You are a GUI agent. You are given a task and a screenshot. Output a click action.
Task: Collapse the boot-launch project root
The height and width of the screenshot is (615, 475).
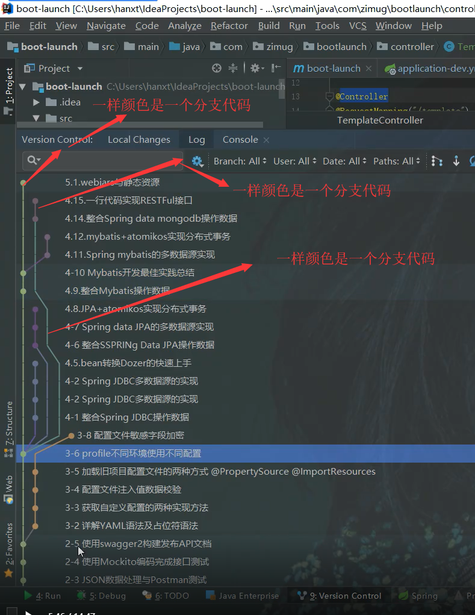point(23,87)
